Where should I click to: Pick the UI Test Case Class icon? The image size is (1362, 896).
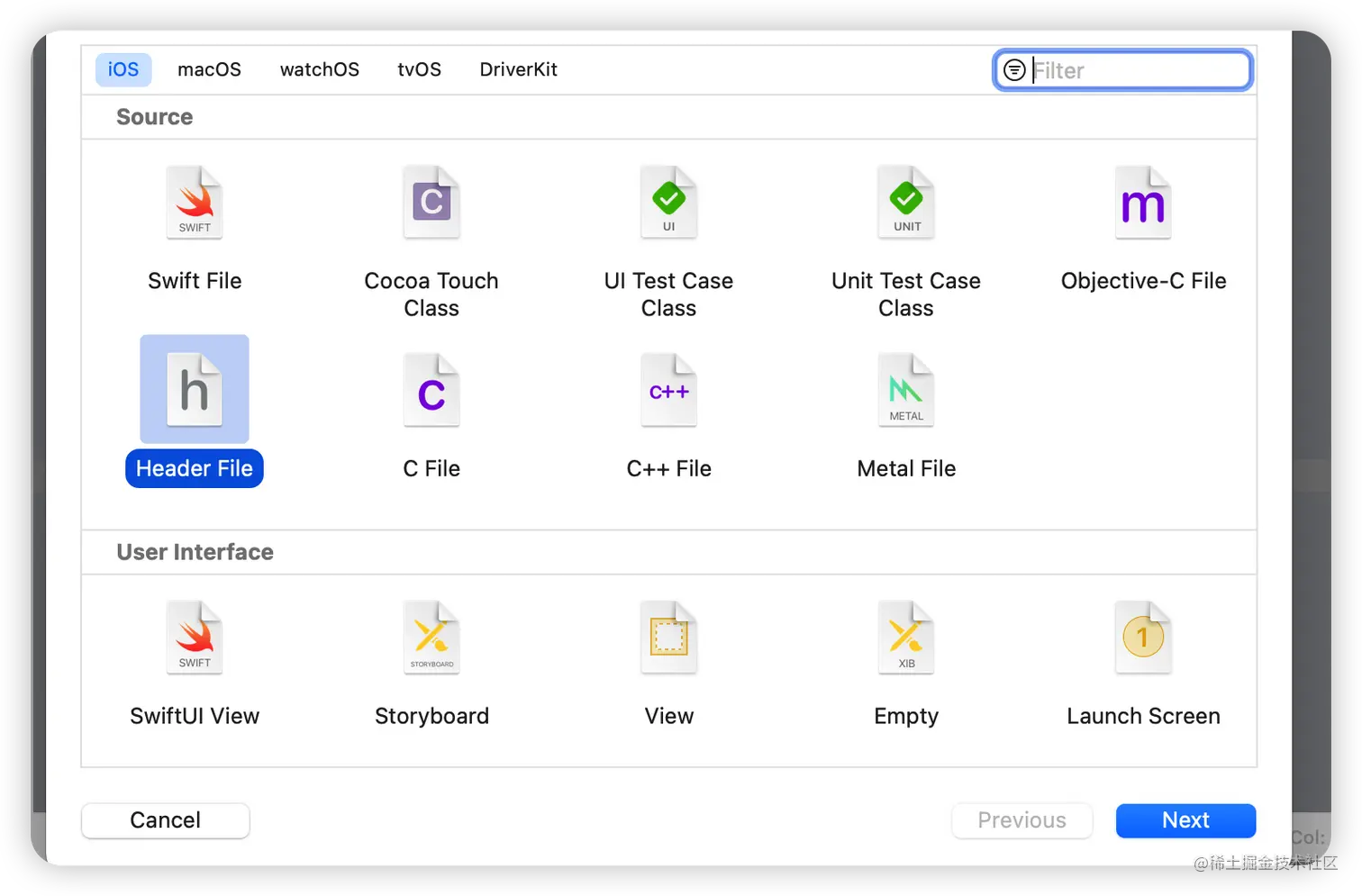668,203
